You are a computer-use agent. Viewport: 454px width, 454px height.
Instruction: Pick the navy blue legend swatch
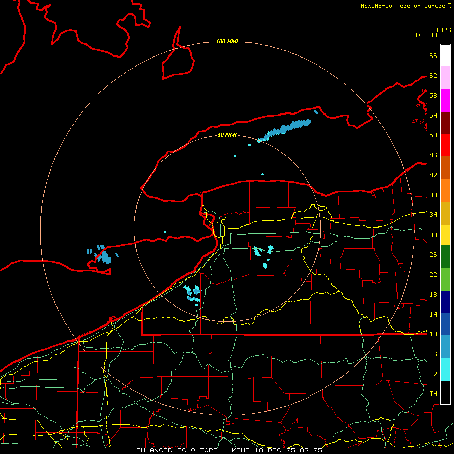(x=445, y=302)
